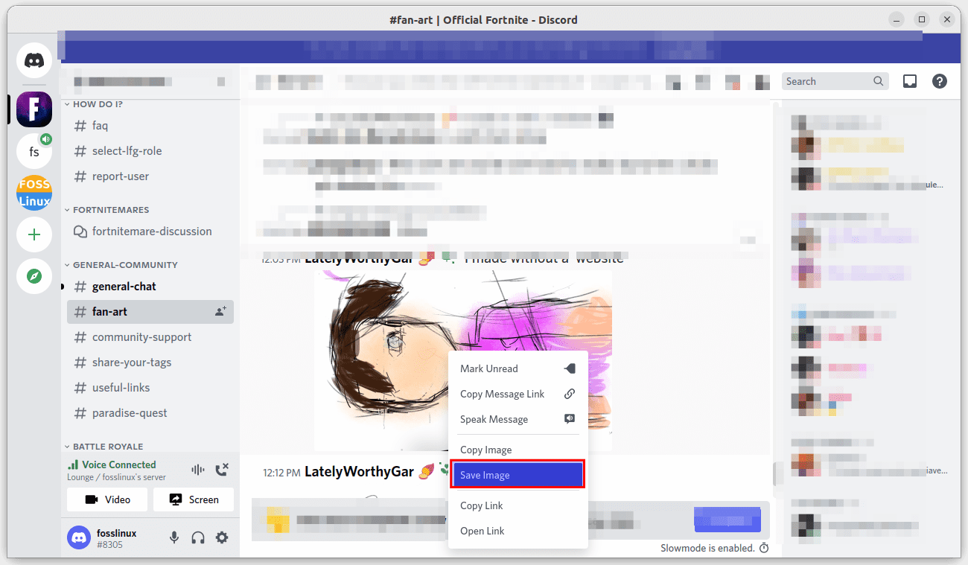This screenshot has height=565, width=968.
Task: Open user settings gear icon
Action: 222,537
